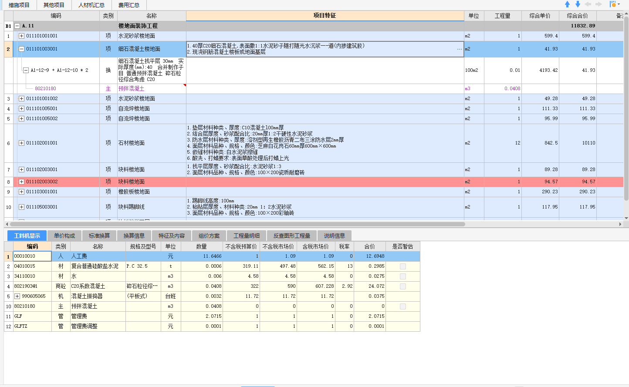
Task: Select the 橡胶板楼地面 name cell
Action: pyautogui.click(x=152, y=192)
